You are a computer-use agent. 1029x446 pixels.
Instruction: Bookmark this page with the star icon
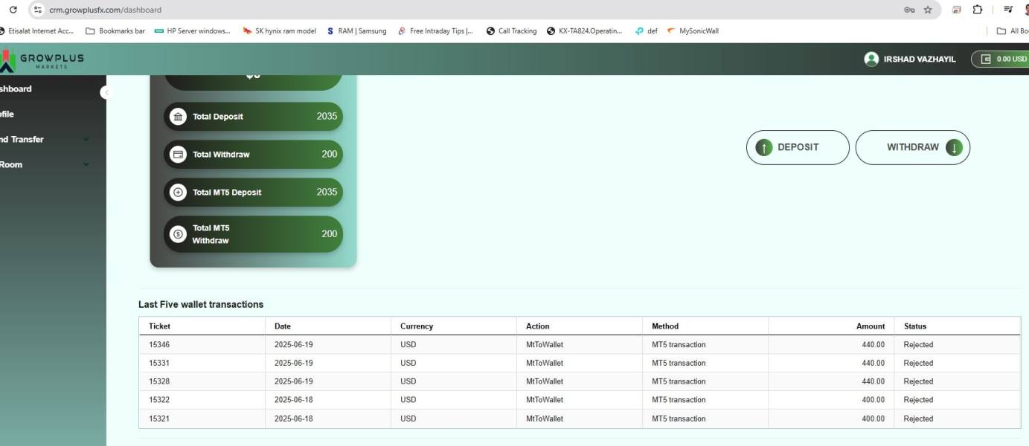pos(928,10)
